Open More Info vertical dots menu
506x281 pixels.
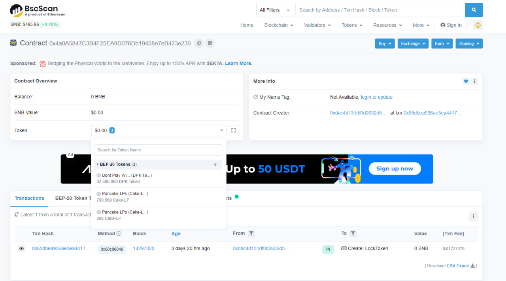point(475,81)
